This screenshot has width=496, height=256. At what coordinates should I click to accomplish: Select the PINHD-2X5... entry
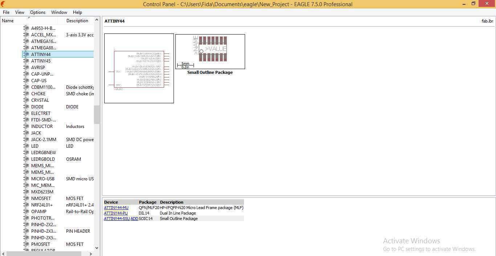(x=44, y=237)
